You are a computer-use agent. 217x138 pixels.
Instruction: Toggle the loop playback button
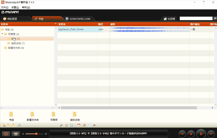click(6, 134)
